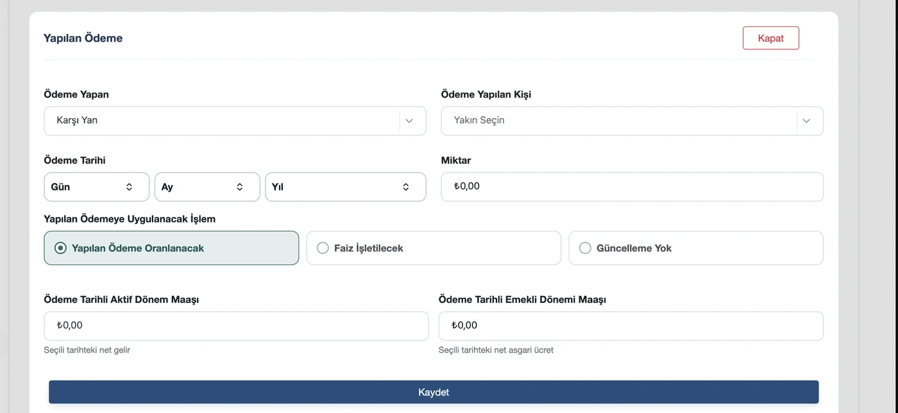Click the Ödeme Tarihi label
Screen dimensions: 898x413
[74, 160]
